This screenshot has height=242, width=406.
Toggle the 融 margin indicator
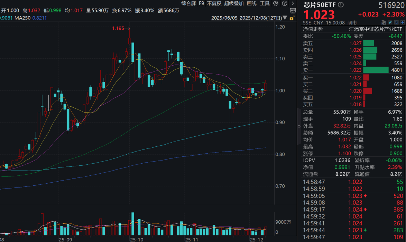tap(383, 22)
